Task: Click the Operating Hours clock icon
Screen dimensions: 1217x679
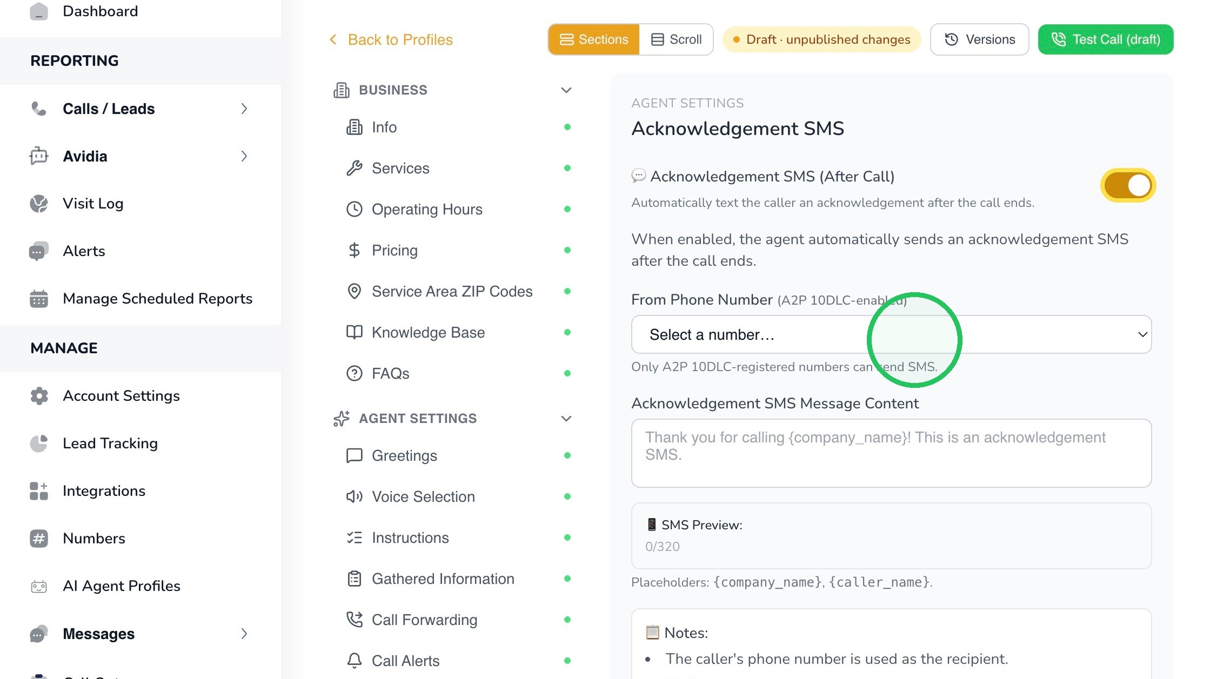Action: tap(354, 209)
